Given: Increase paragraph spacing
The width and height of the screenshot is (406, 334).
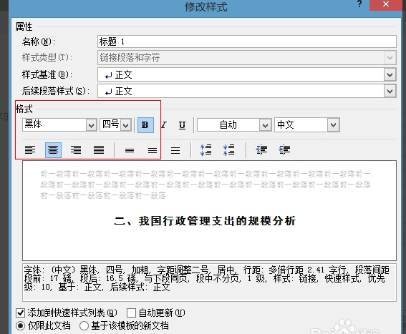Looking at the screenshot, I should tap(206, 149).
